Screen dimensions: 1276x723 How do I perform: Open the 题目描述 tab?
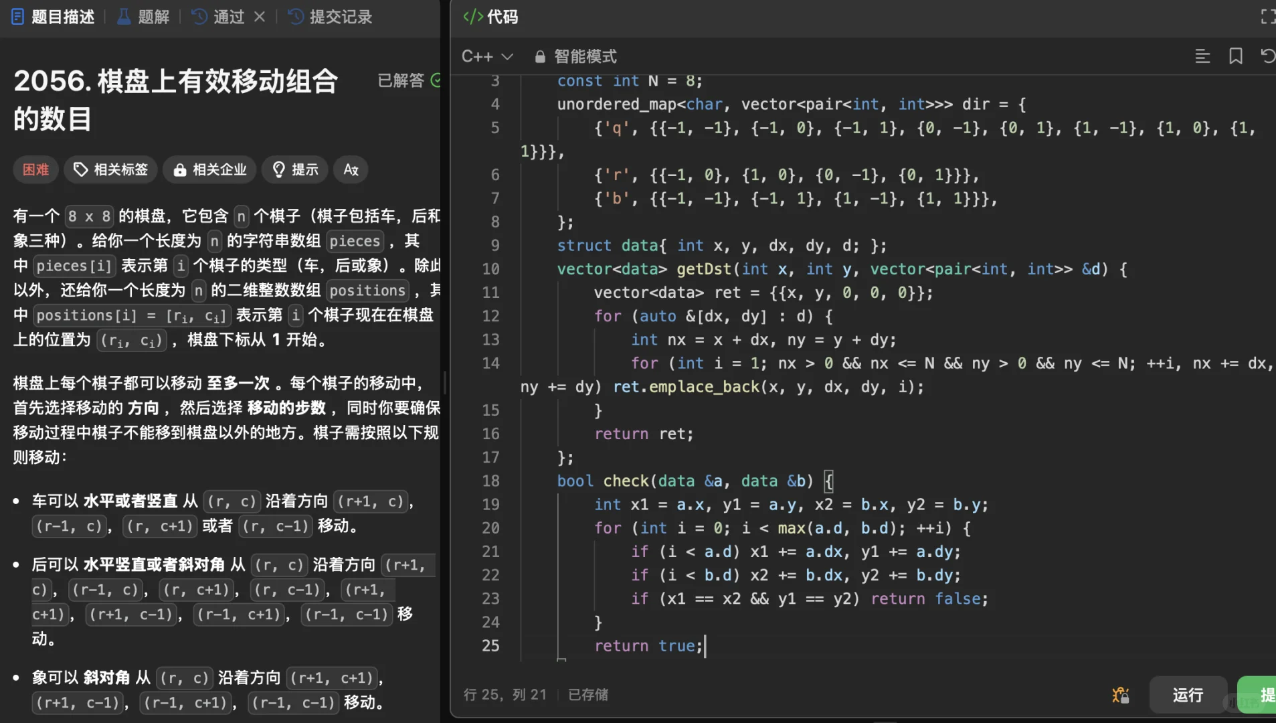pos(54,17)
